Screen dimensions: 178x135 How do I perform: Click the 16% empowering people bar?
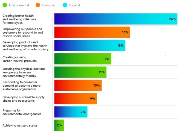pyautogui.click(x=92, y=32)
